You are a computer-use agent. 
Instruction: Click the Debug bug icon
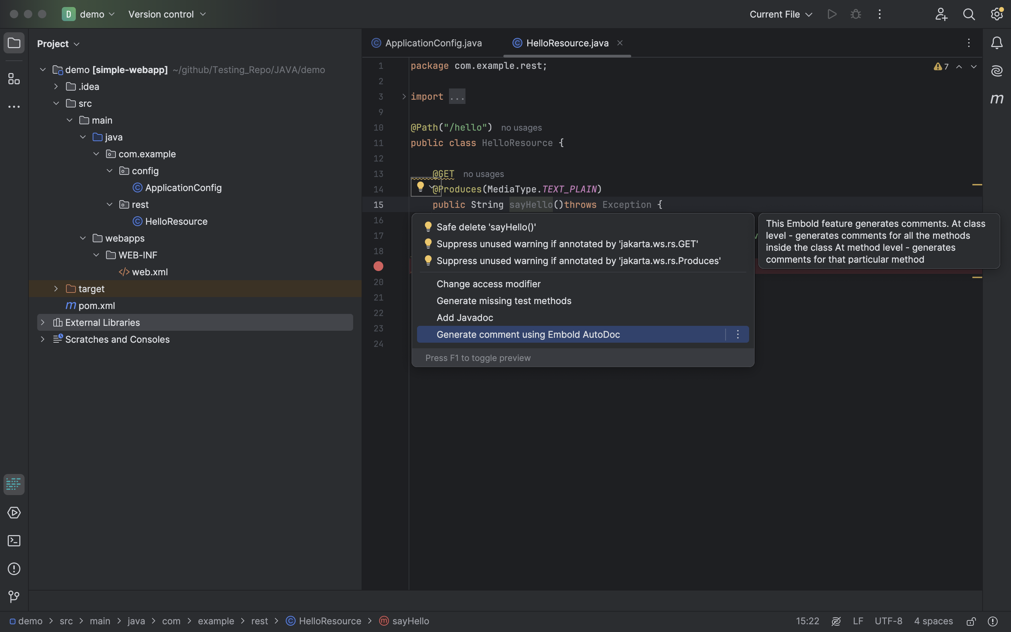(x=855, y=14)
